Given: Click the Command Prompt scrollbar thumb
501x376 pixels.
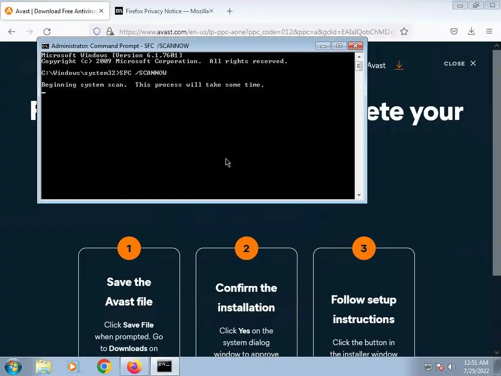Looking at the screenshot, I should 359,66.
